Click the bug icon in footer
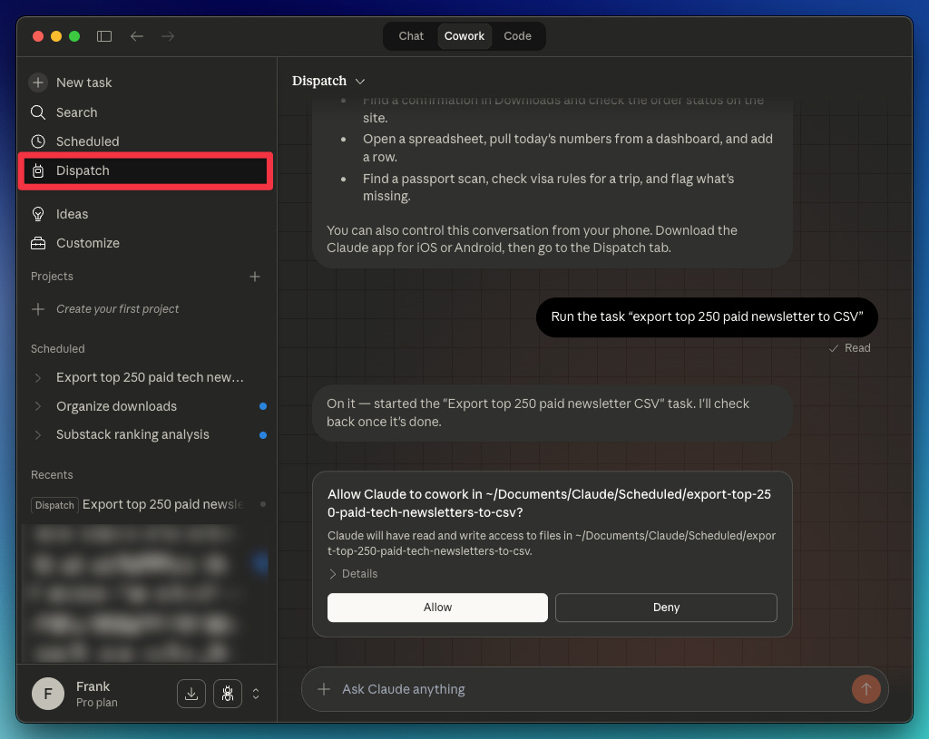Image resolution: width=929 pixels, height=739 pixels. click(x=228, y=694)
